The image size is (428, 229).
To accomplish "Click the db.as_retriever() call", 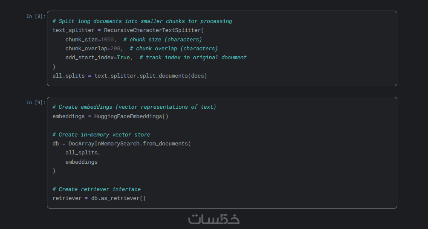I will [x=118, y=198].
